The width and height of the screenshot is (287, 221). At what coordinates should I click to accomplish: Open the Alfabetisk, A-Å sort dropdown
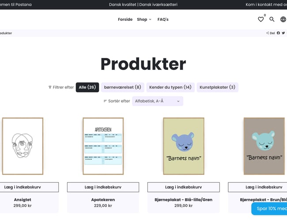click(158, 101)
